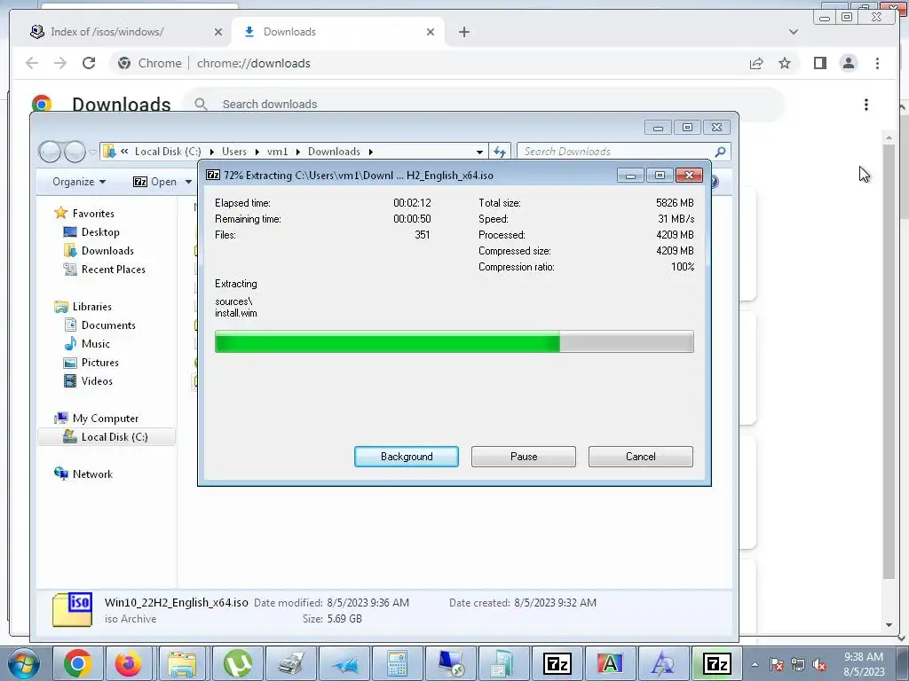909x681 pixels.
Task: Click the Explorer back button
Action: 50,152
